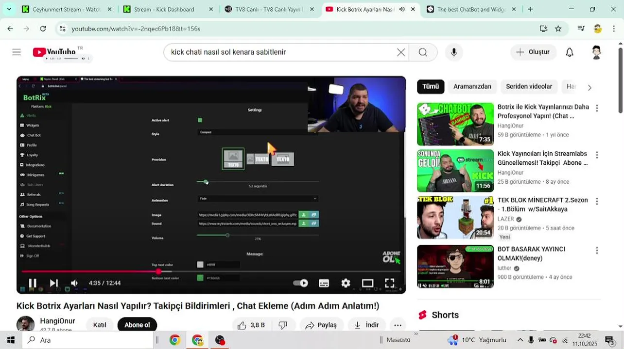The width and height of the screenshot is (624, 349).
Task: Open options for Botrix ile Kick video
Action: coord(597,108)
